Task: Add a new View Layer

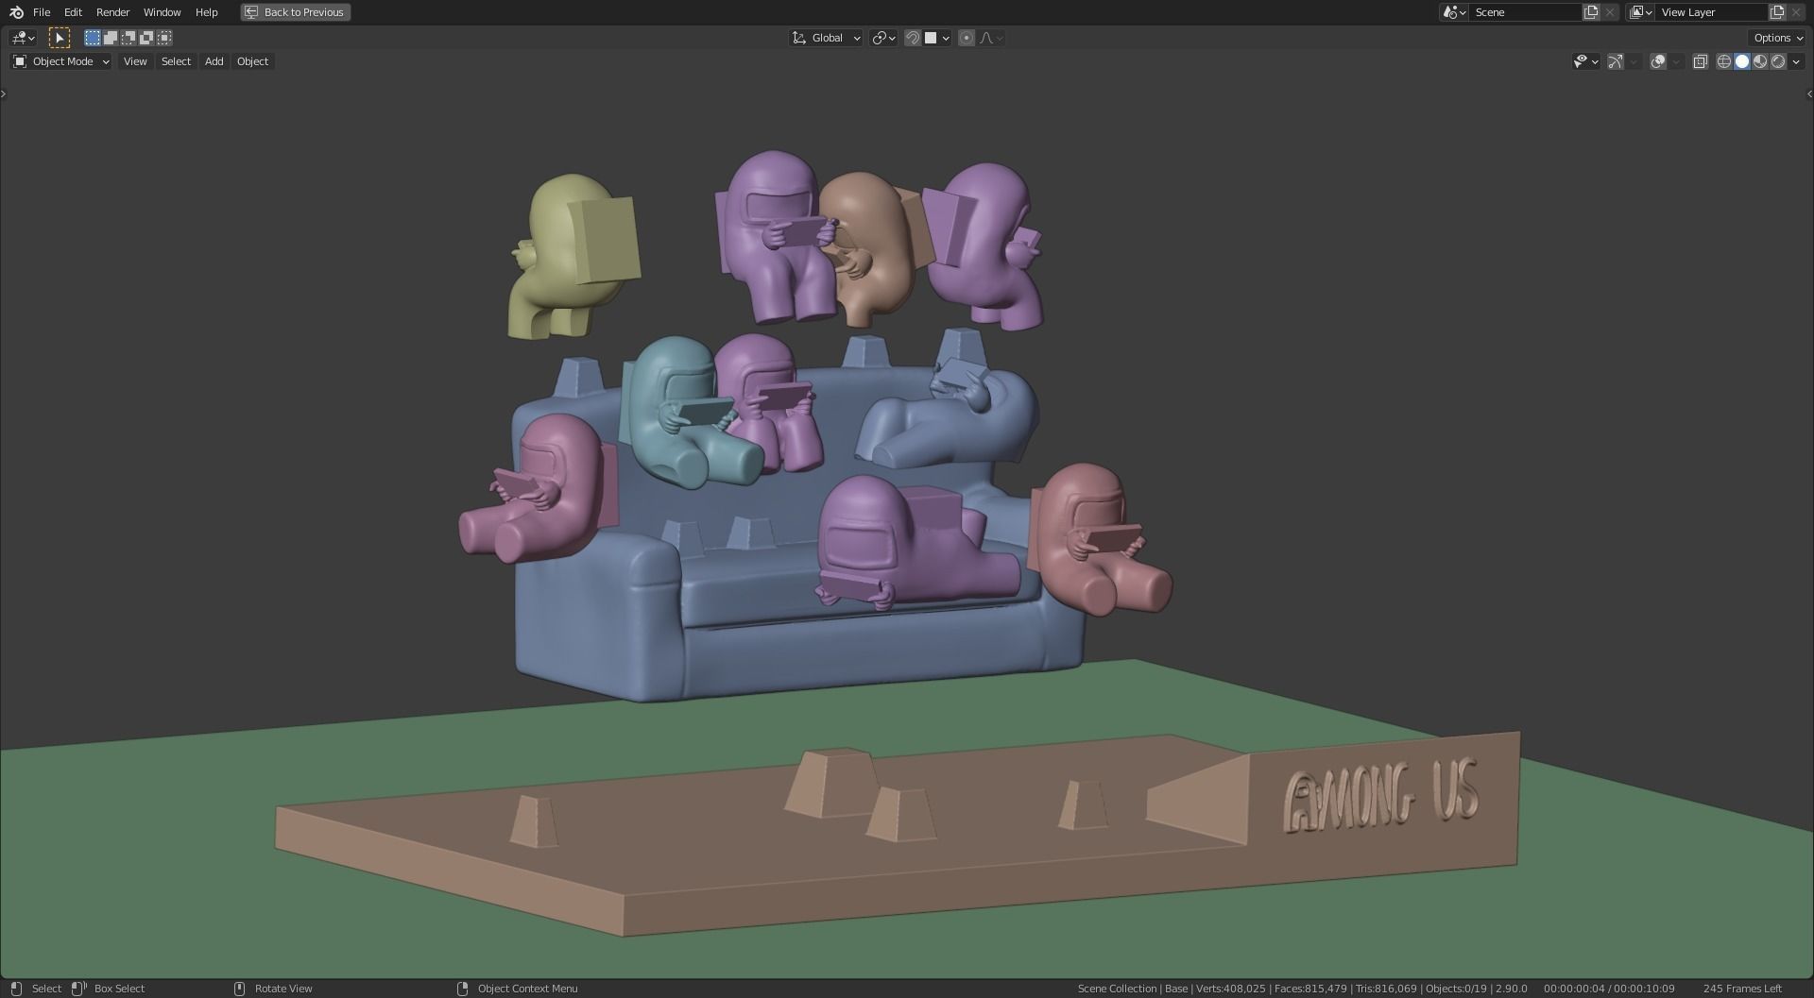Action: pos(1777,12)
